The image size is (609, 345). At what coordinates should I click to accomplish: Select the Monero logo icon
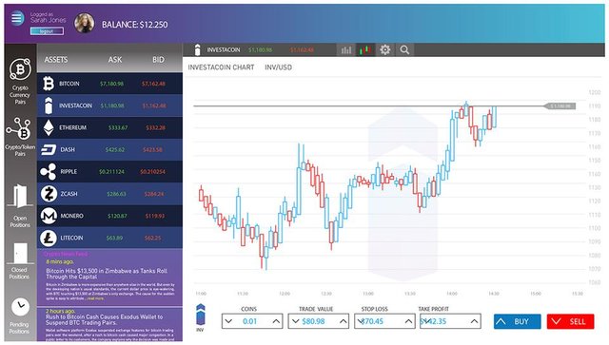(x=49, y=216)
